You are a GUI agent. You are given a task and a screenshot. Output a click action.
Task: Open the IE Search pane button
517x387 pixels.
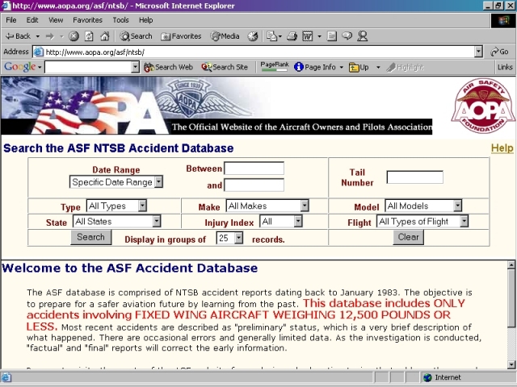(136, 36)
